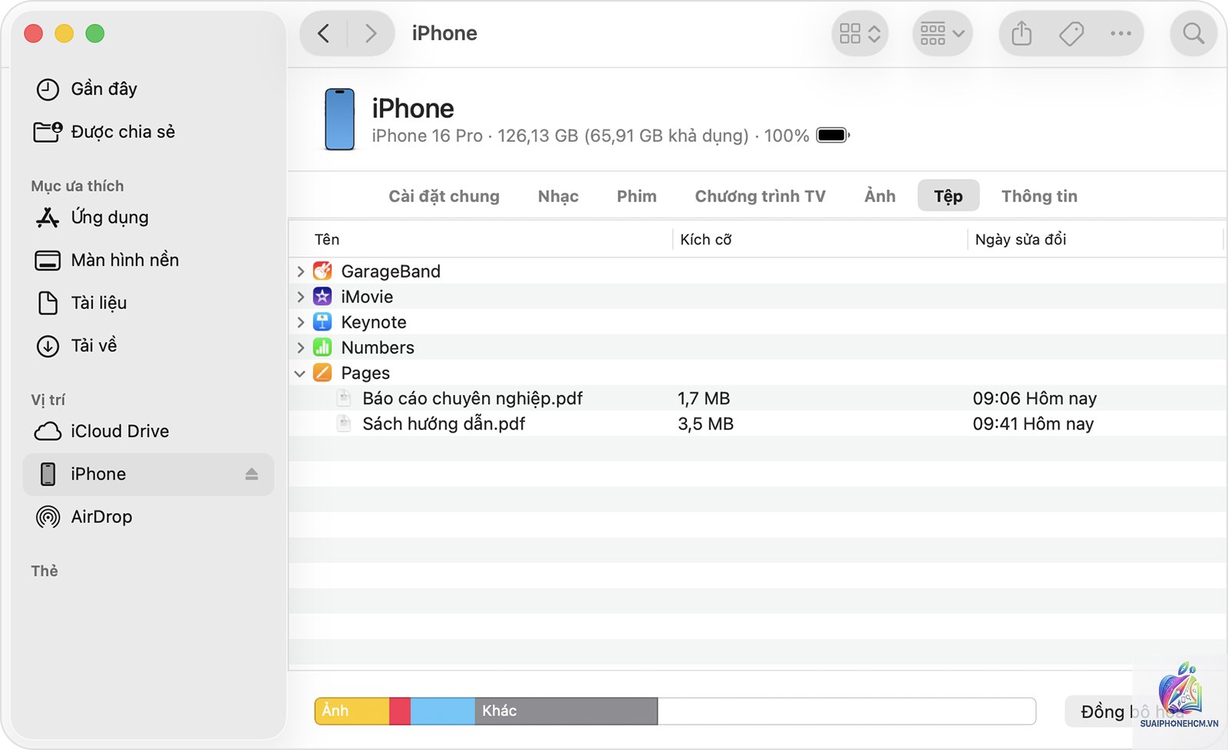This screenshot has width=1228, height=750.
Task: Click the 1,7 MB size value
Action: [704, 399]
